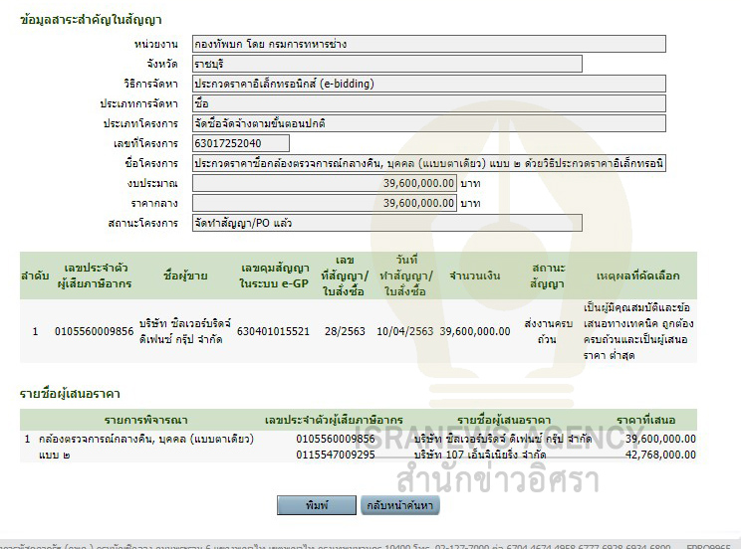The width and height of the screenshot is (741, 549).
Task: Click the เลขคุมสัญญาในระบบ e-GP column header
Action: tap(274, 275)
